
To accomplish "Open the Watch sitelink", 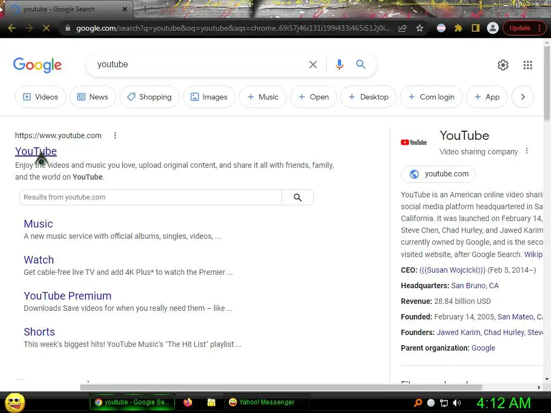I will coord(39,260).
